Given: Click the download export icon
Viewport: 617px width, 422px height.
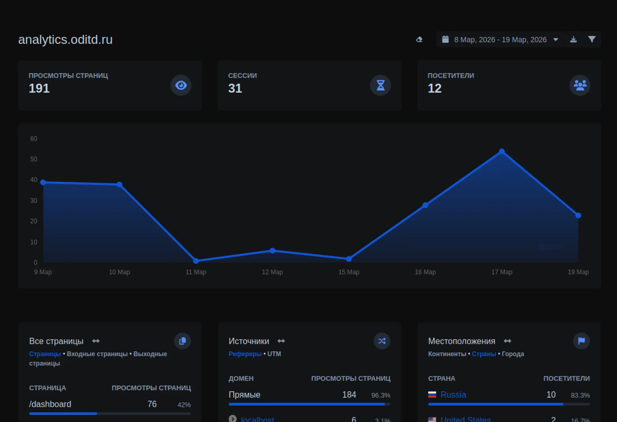Looking at the screenshot, I should (574, 39).
